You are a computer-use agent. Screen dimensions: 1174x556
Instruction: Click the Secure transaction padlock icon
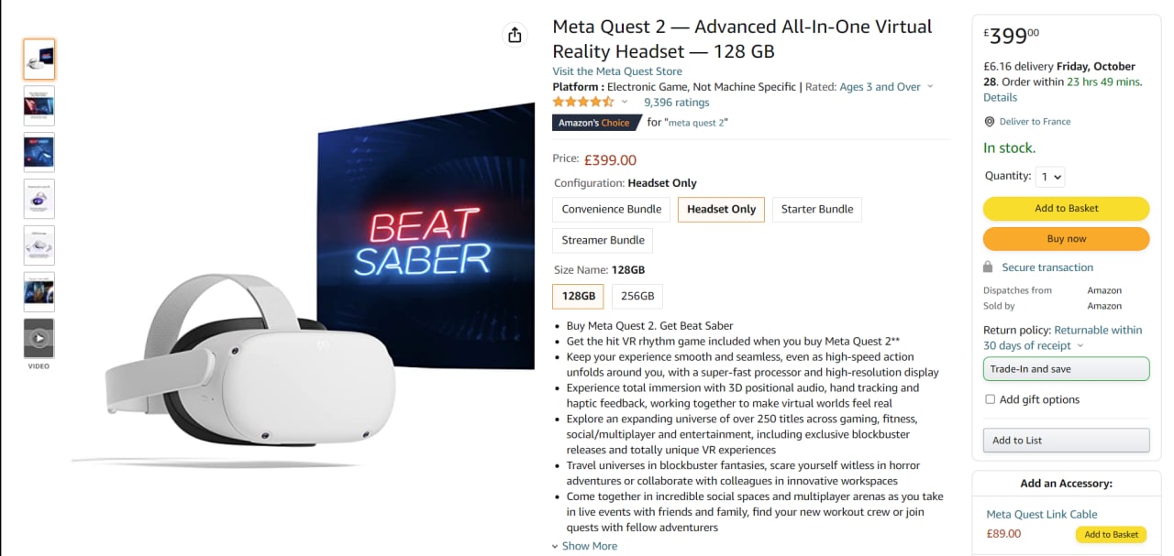pyautogui.click(x=988, y=267)
